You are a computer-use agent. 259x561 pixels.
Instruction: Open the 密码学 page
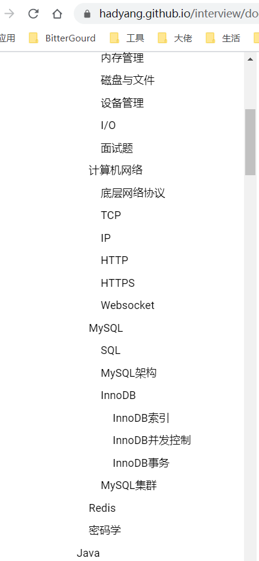105,530
